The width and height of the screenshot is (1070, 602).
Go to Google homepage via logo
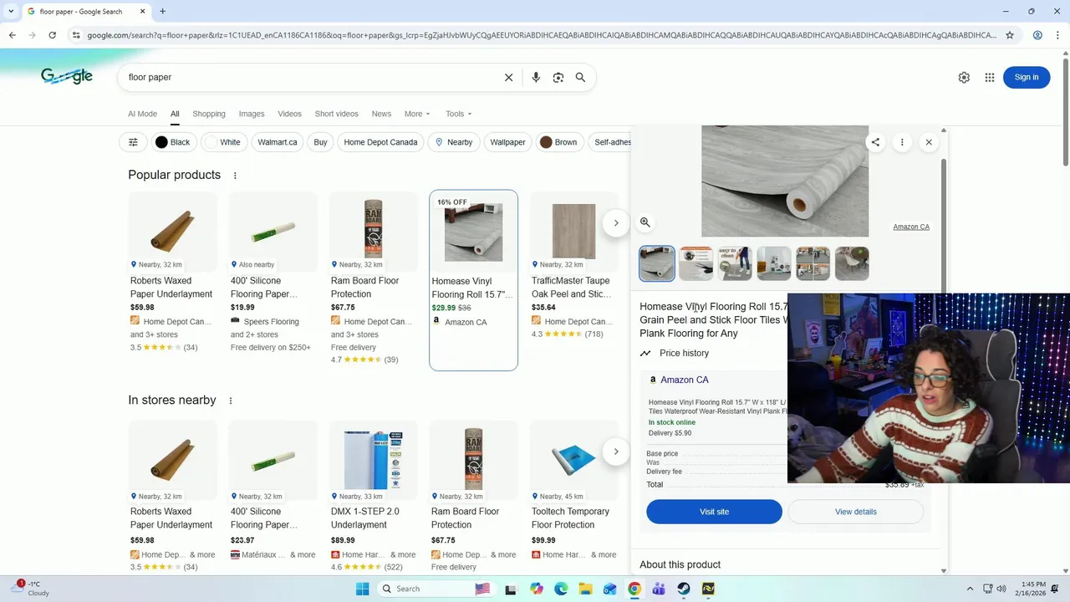pyautogui.click(x=67, y=76)
